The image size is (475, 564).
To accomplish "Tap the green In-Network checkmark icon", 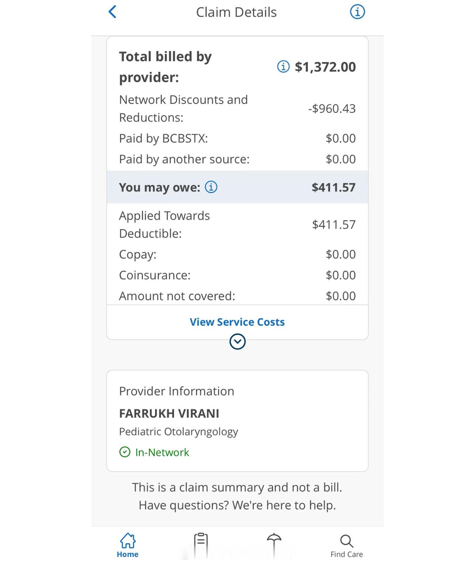I will (x=125, y=452).
